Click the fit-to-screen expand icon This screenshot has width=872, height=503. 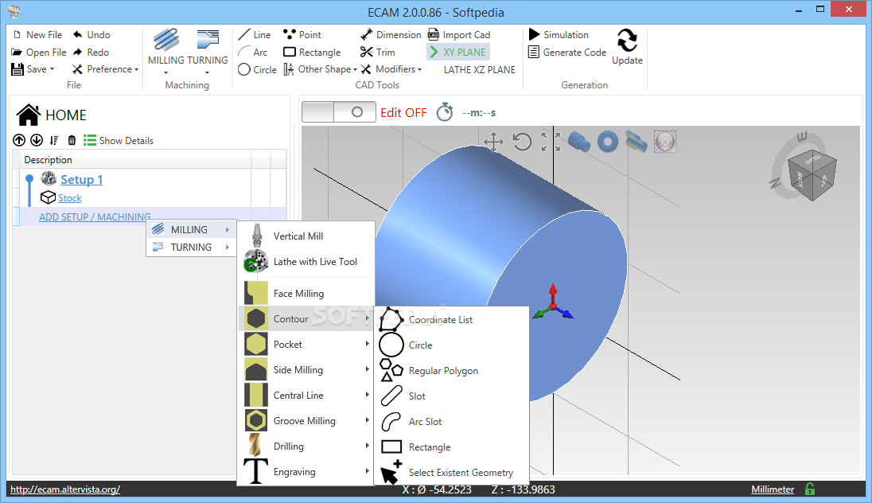tap(551, 142)
